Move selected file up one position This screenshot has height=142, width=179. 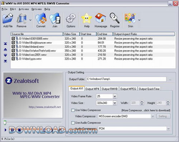point(5,49)
